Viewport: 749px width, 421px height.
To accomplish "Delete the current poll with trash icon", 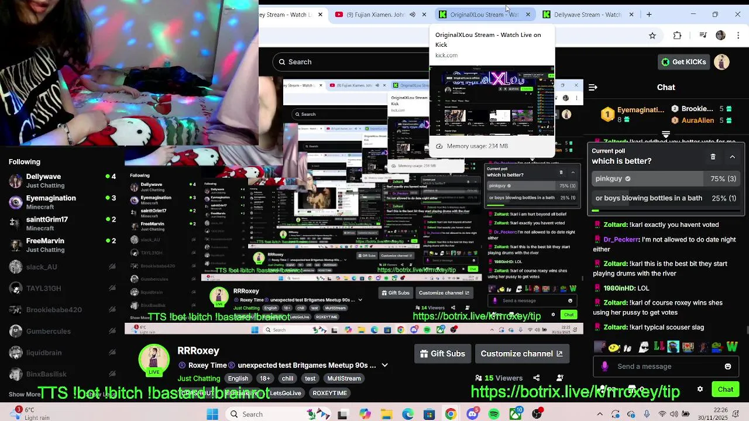I will pyautogui.click(x=713, y=157).
